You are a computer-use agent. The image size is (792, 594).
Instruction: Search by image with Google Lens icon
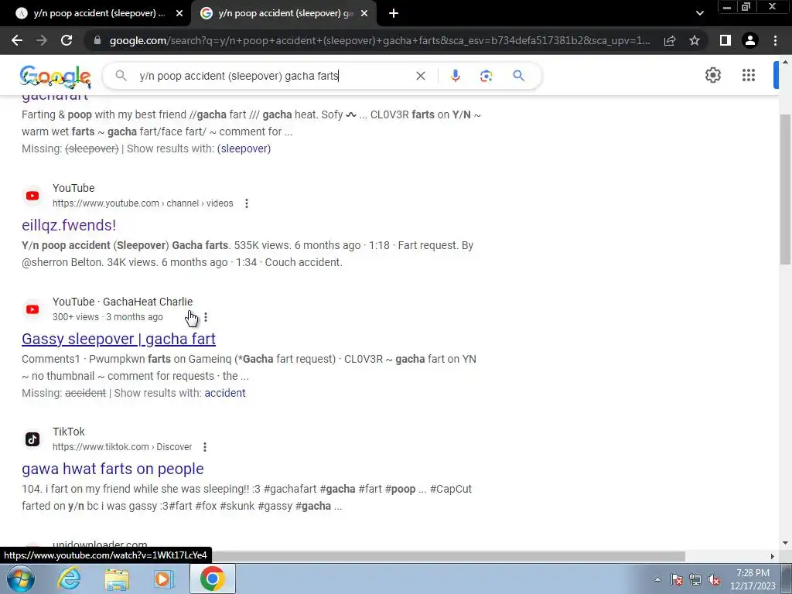tap(486, 76)
